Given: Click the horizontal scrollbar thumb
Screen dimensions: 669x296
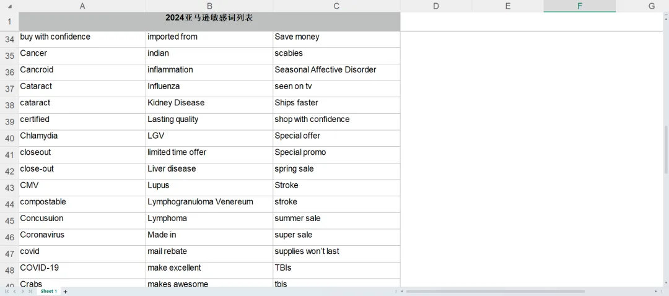Looking at the screenshot, I should (x=495, y=291).
